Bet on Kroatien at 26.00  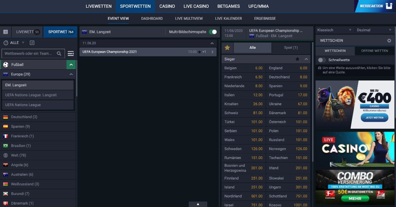coord(244,104)
